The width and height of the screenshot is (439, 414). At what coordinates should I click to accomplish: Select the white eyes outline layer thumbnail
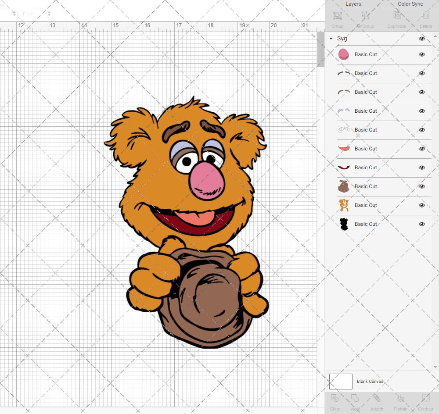[x=344, y=130]
